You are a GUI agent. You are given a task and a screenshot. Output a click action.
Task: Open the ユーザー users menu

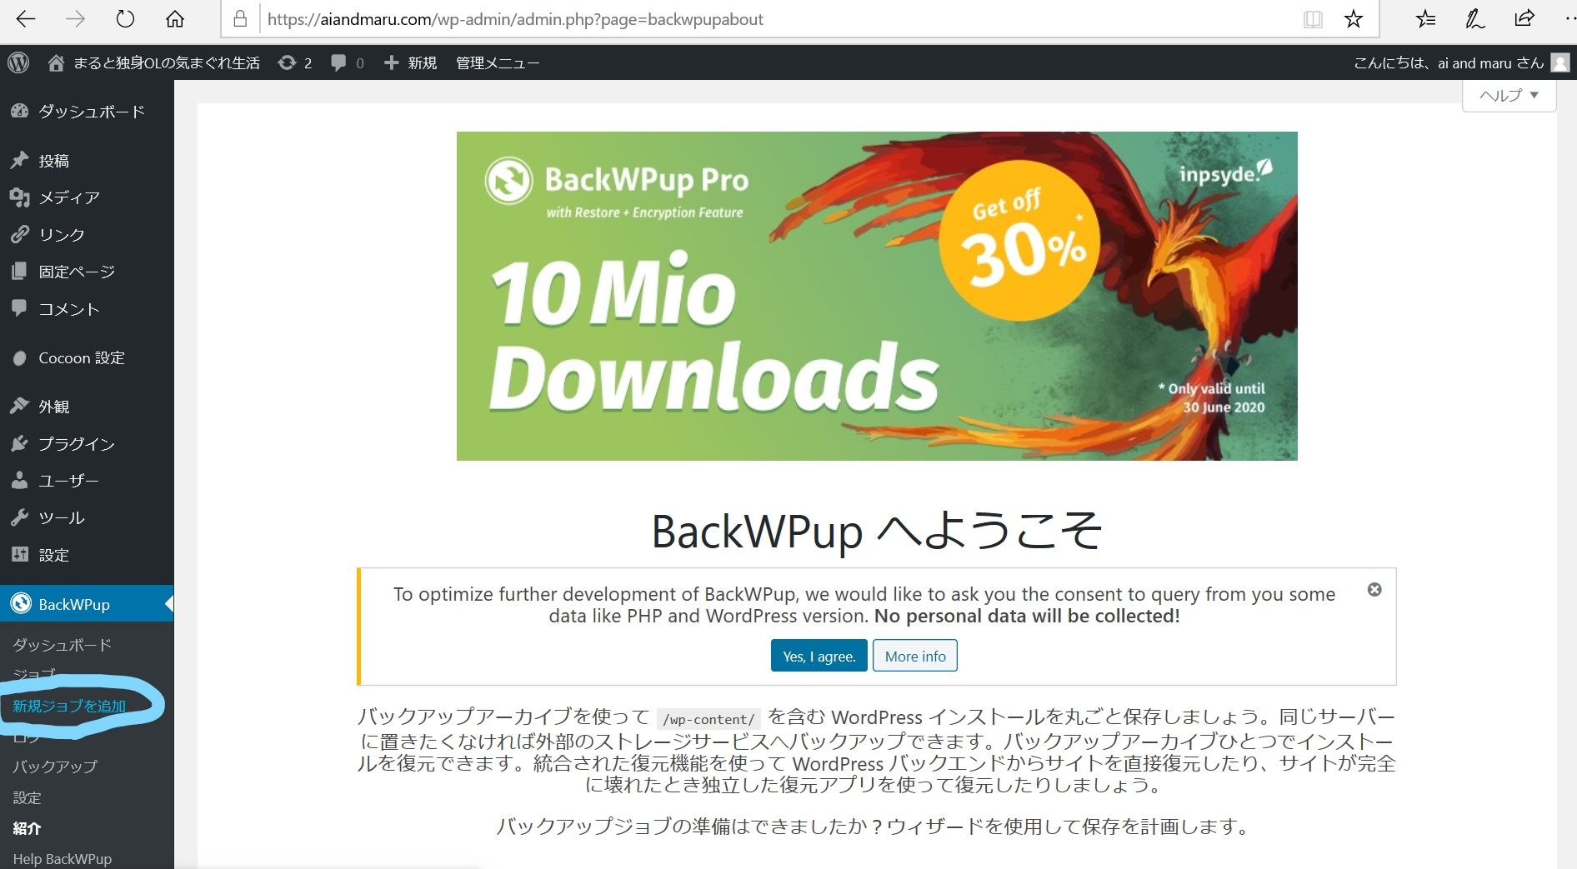87,481
